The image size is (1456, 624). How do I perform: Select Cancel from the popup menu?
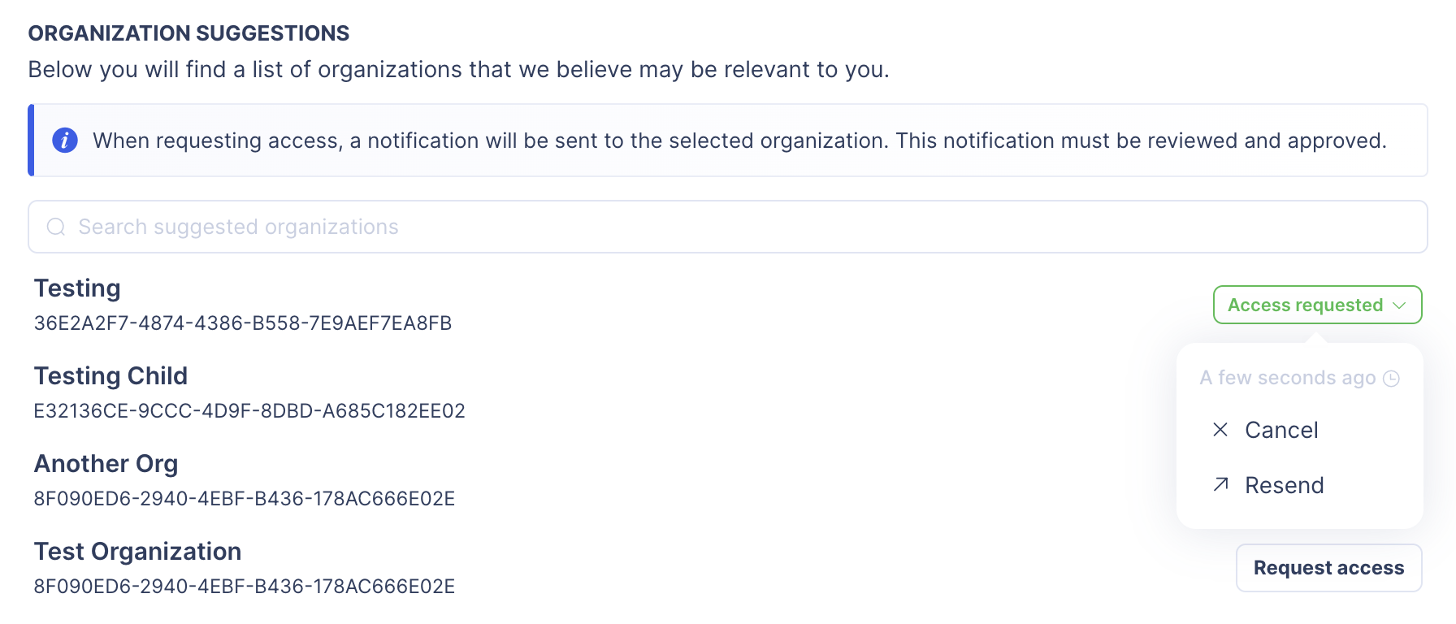click(x=1281, y=430)
